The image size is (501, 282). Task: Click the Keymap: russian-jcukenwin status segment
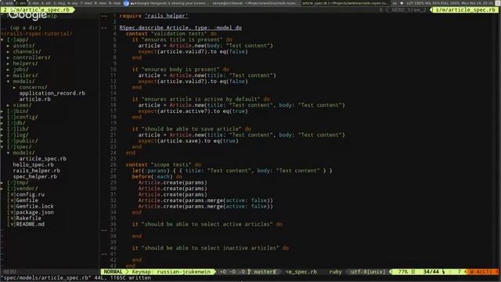coord(171,272)
